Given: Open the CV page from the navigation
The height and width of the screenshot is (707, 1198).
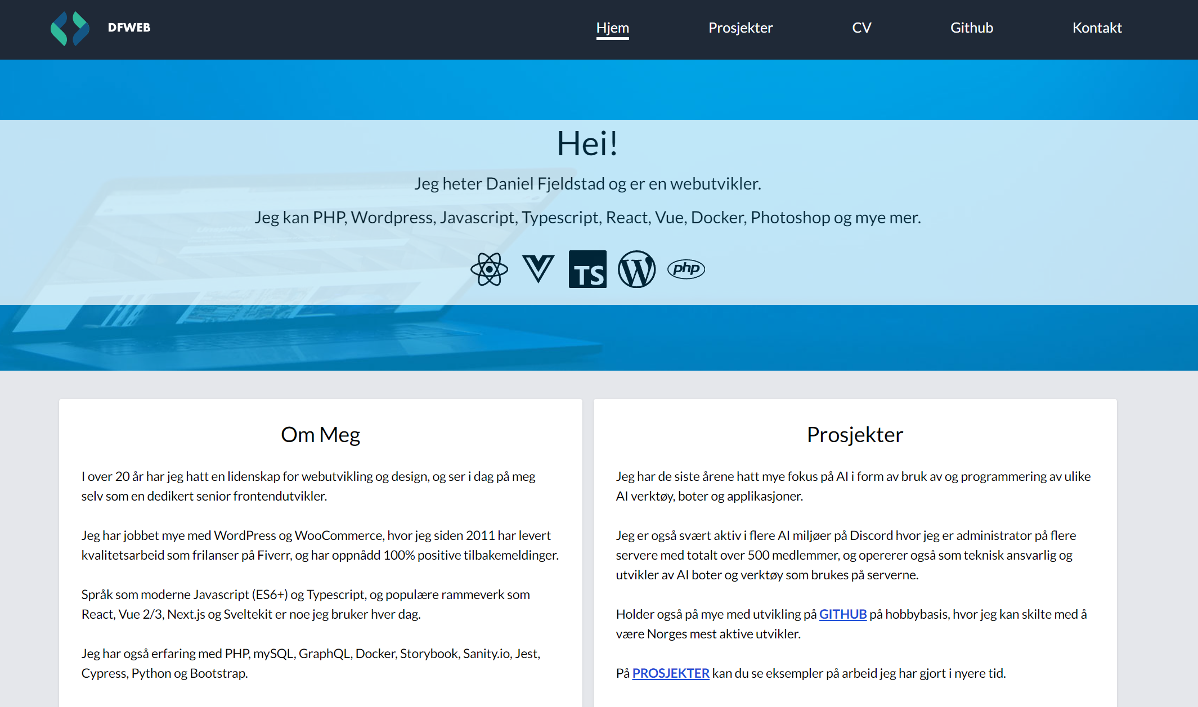Looking at the screenshot, I should pyautogui.click(x=862, y=28).
